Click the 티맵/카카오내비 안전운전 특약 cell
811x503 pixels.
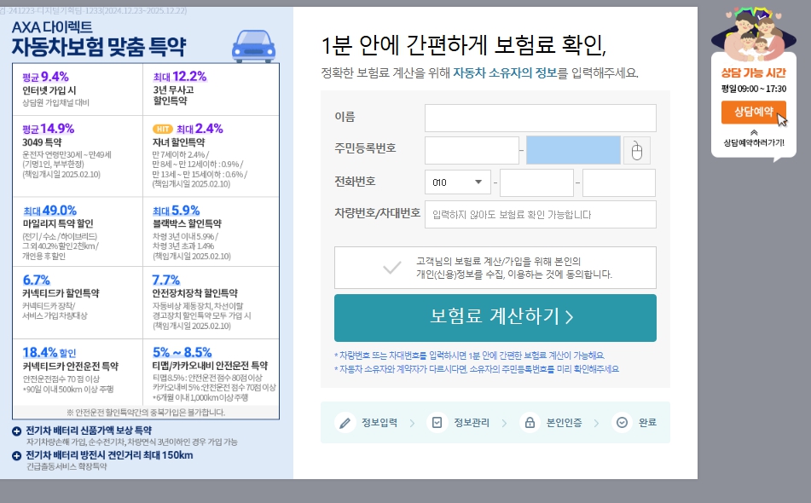pos(211,373)
